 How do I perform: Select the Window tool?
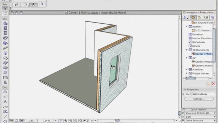[5, 33]
